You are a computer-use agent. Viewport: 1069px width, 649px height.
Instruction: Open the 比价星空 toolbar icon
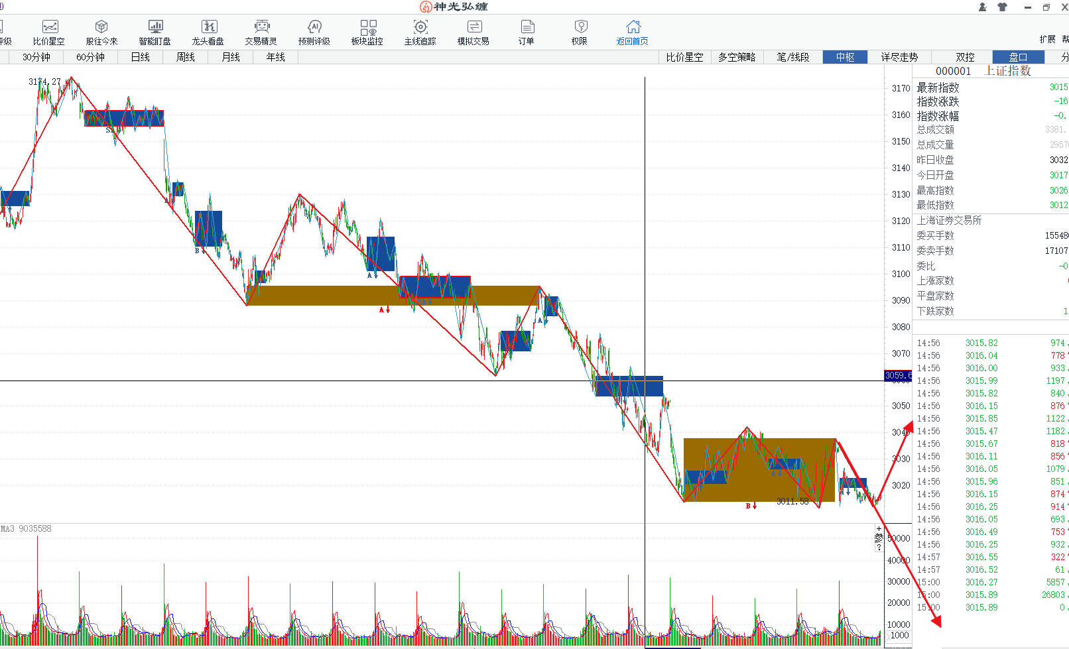tap(49, 32)
